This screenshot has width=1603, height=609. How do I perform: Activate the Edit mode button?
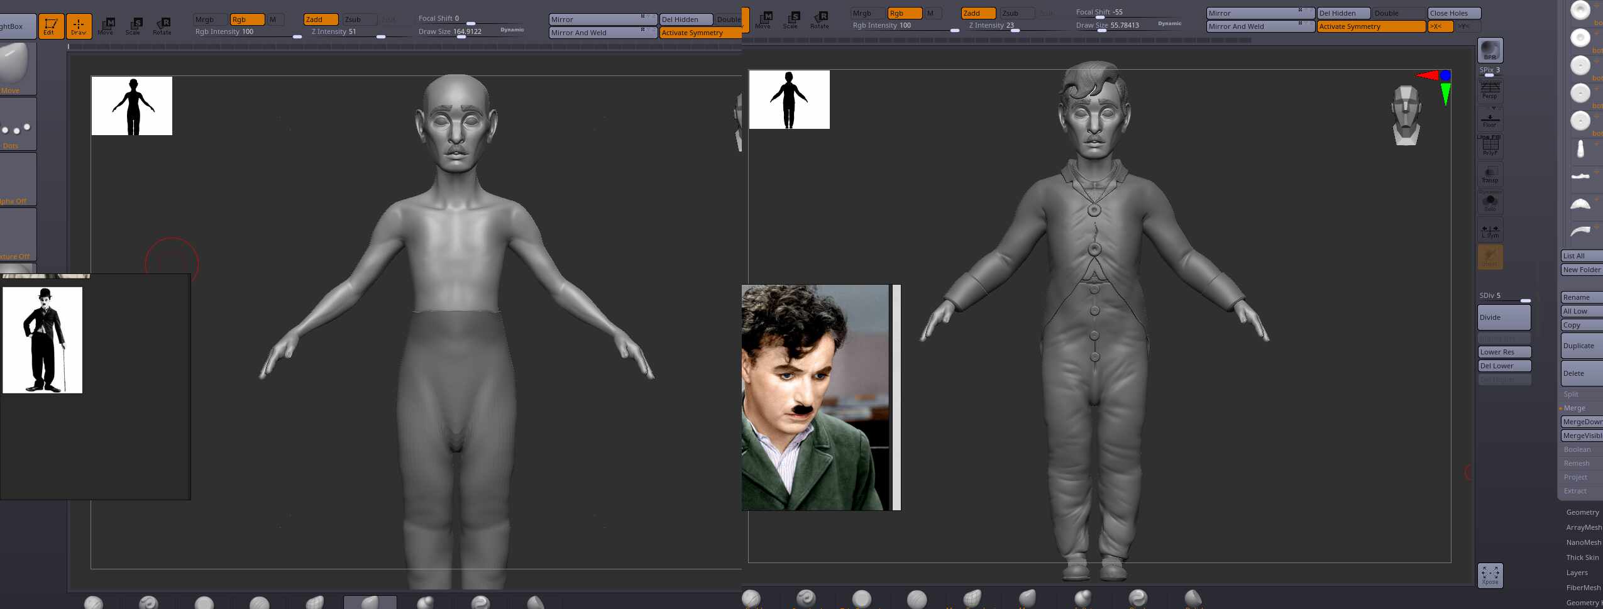[x=50, y=26]
